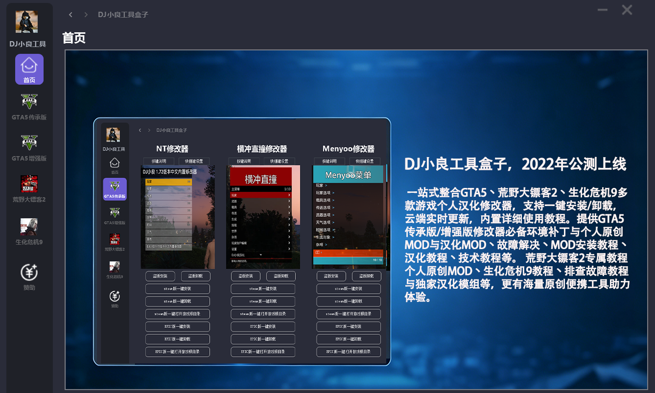Viewport: 655px width, 393px height.
Task: Open the GTA5增强版 section
Action: tap(29, 148)
